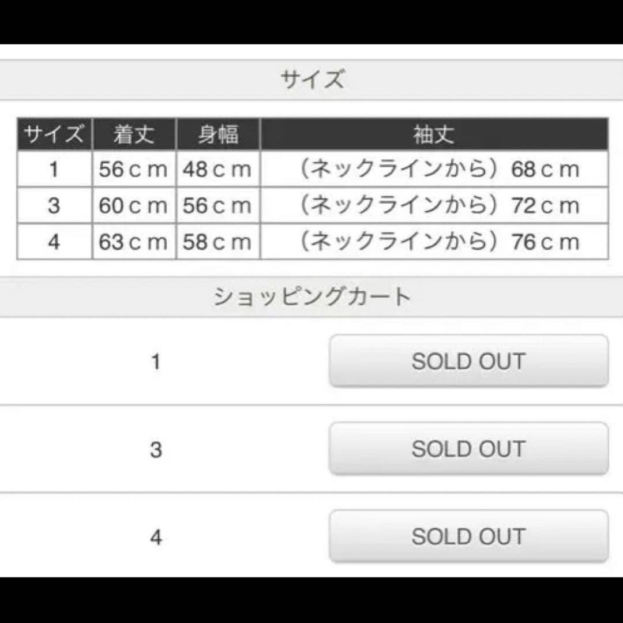Select size label 4 in the cart list
Viewport: 623px width, 623px height.
(x=156, y=536)
